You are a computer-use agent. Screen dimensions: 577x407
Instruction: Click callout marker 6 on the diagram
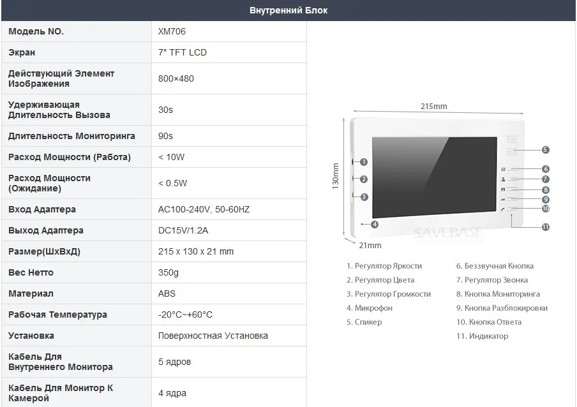545,169
